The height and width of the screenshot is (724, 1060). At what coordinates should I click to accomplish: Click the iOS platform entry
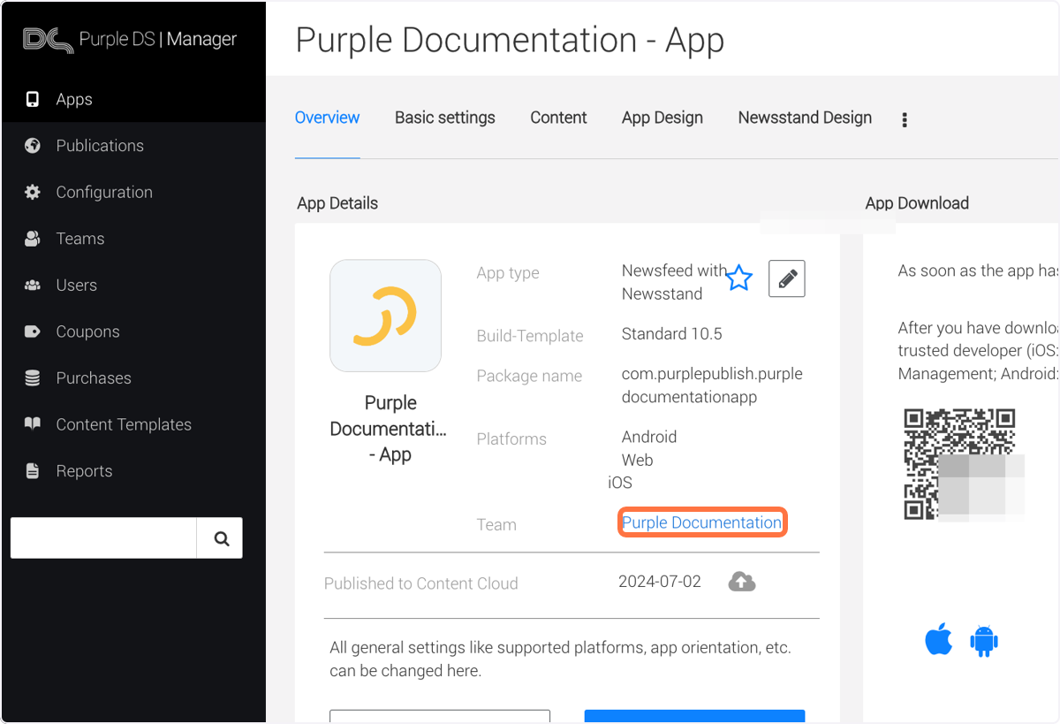point(620,483)
